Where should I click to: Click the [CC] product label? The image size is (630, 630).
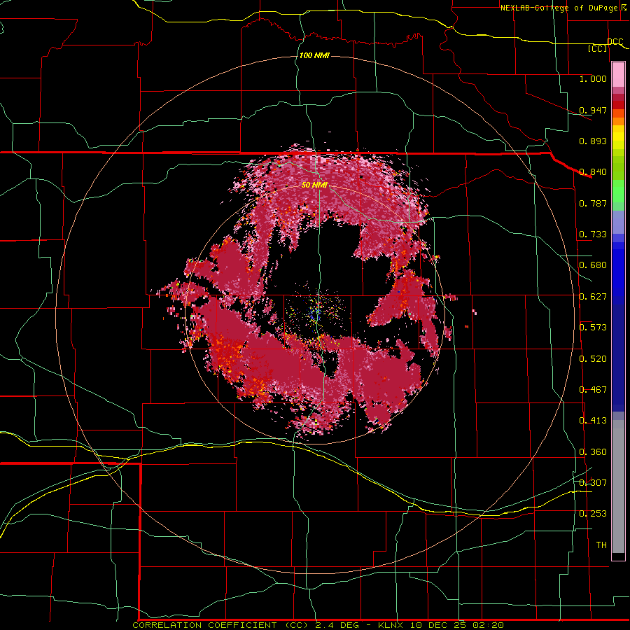pyautogui.click(x=598, y=49)
